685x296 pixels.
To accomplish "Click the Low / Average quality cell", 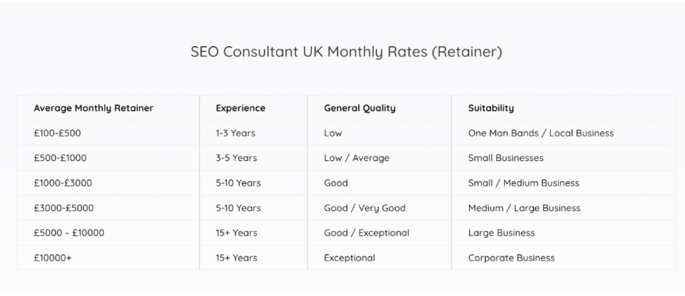I will 357,158.
